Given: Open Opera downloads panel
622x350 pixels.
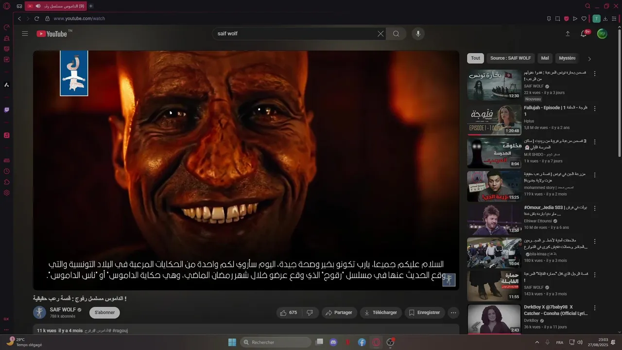Looking at the screenshot, I should click(x=605, y=18).
